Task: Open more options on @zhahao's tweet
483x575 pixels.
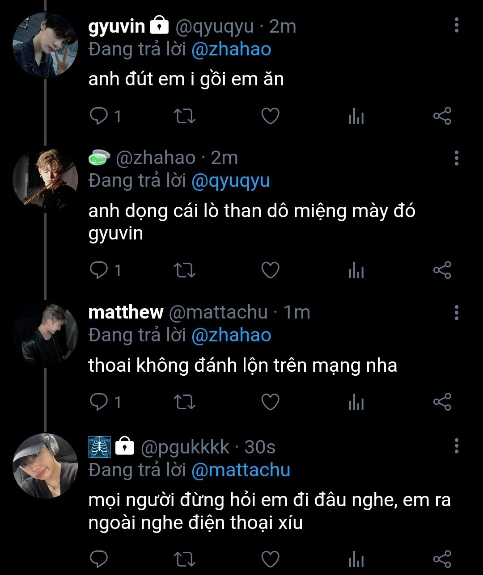Action: coord(456,158)
